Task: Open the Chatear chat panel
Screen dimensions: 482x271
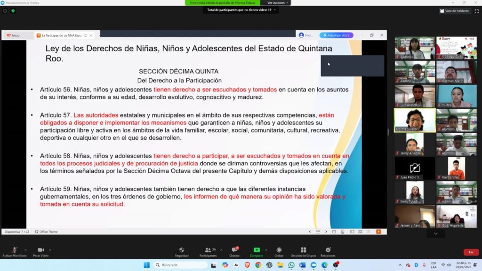Action: (234, 252)
